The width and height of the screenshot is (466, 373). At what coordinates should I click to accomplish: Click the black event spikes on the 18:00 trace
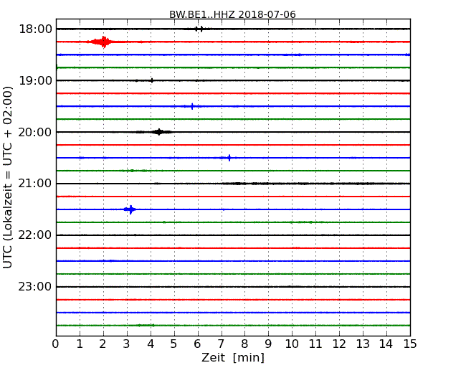tap(199, 29)
